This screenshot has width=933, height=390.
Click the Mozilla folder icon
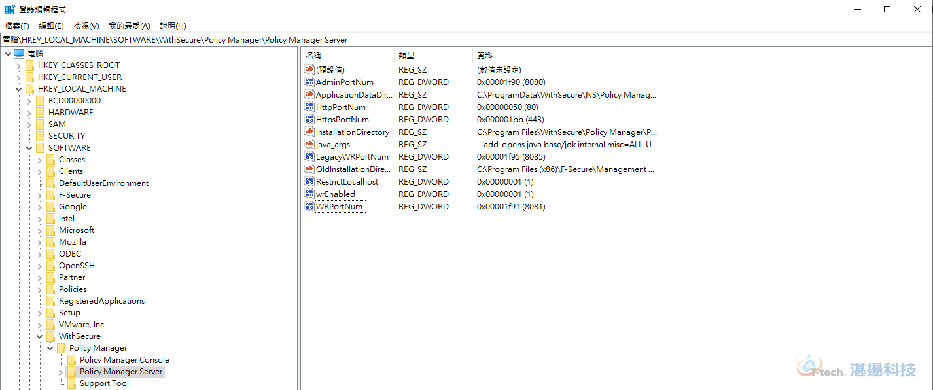tap(50, 242)
